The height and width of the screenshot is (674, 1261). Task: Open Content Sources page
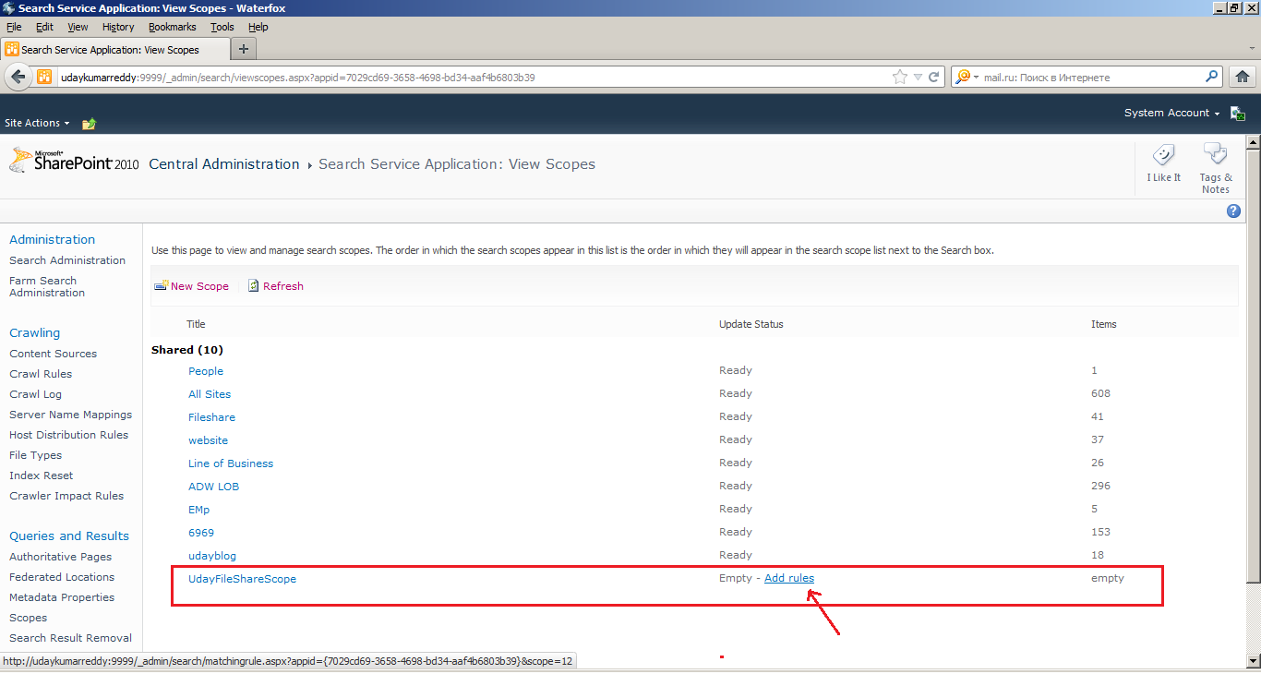point(53,354)
